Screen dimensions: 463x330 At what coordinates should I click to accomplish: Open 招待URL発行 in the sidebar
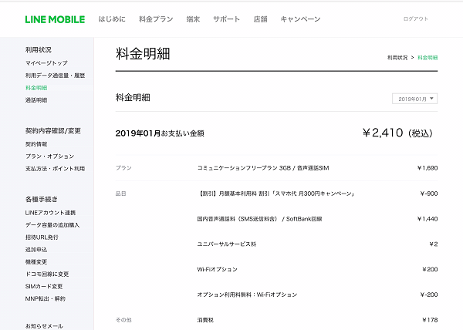click(42, 237)
